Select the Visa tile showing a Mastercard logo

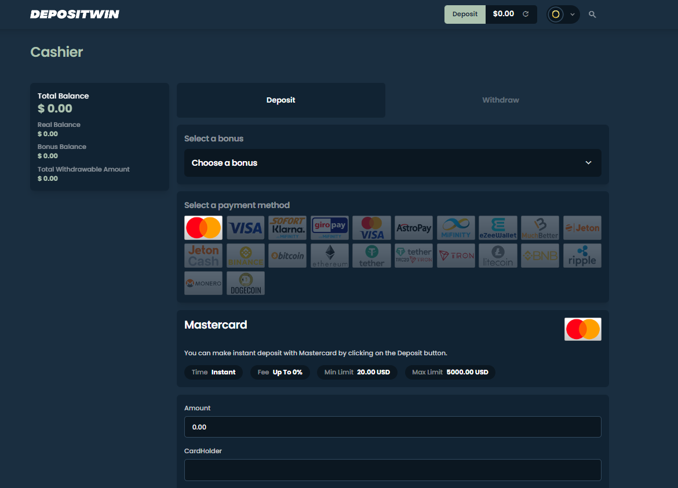pos(371,228)
